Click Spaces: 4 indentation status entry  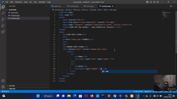pyautogui.click(x=148, y=92)
